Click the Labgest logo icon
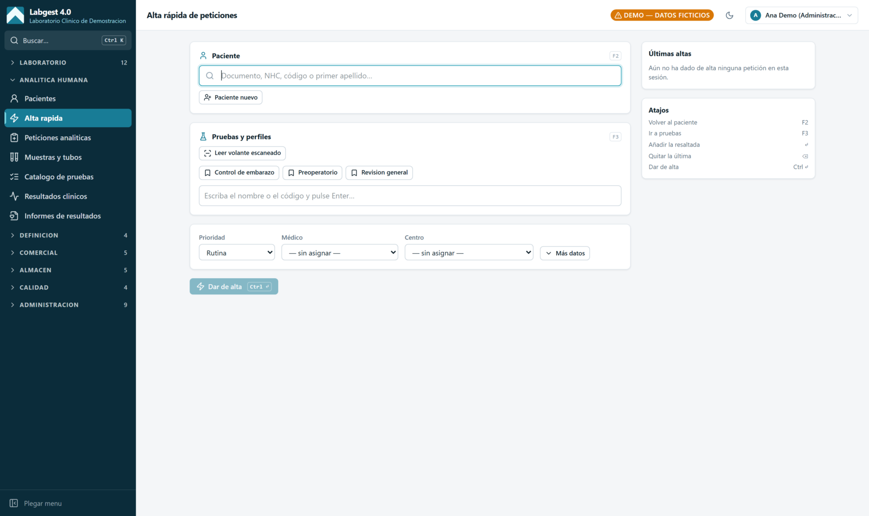869x516 pixels. click(15, 15)
